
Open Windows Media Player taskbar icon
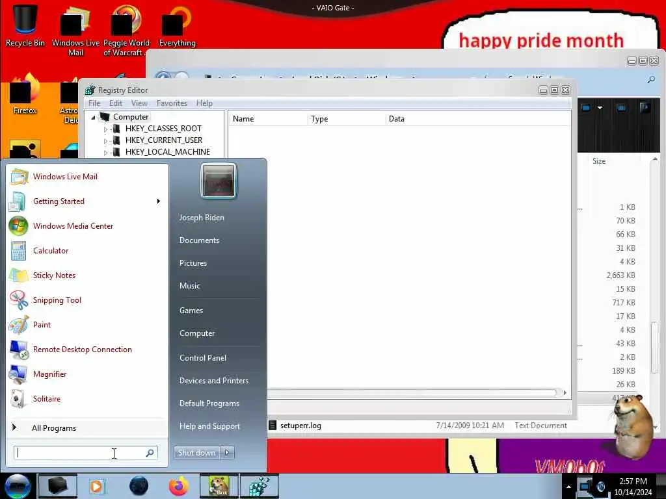(96, 486)
